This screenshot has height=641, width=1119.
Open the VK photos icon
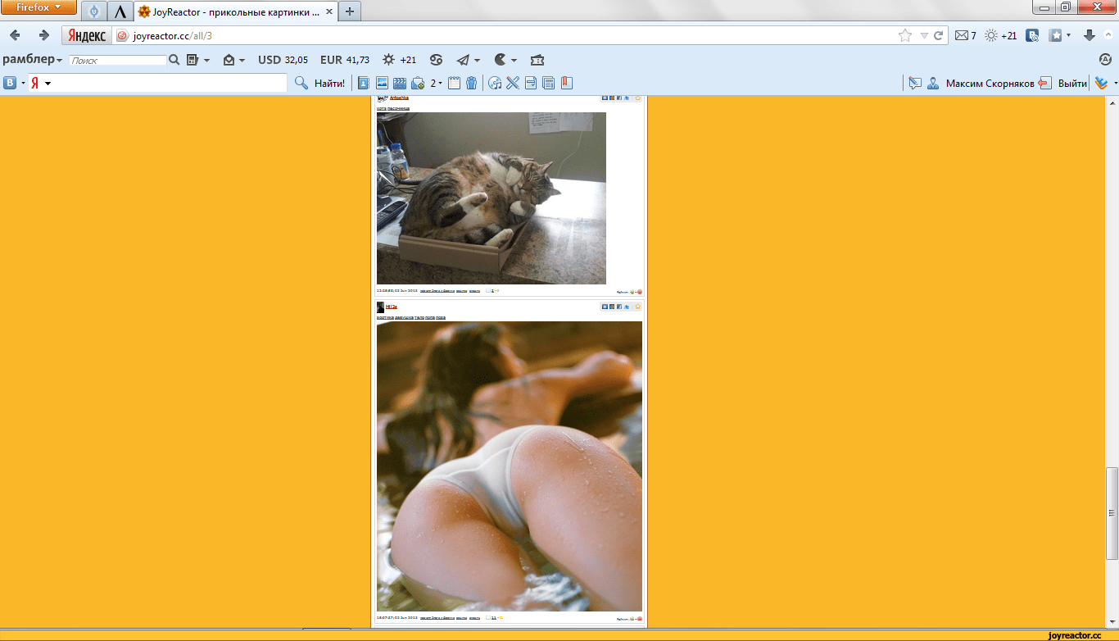click(382, 83)
